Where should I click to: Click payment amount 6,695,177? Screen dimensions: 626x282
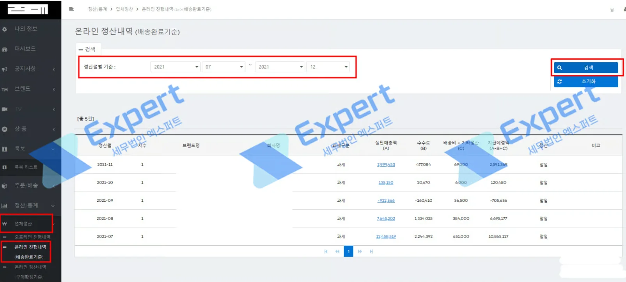498,219
